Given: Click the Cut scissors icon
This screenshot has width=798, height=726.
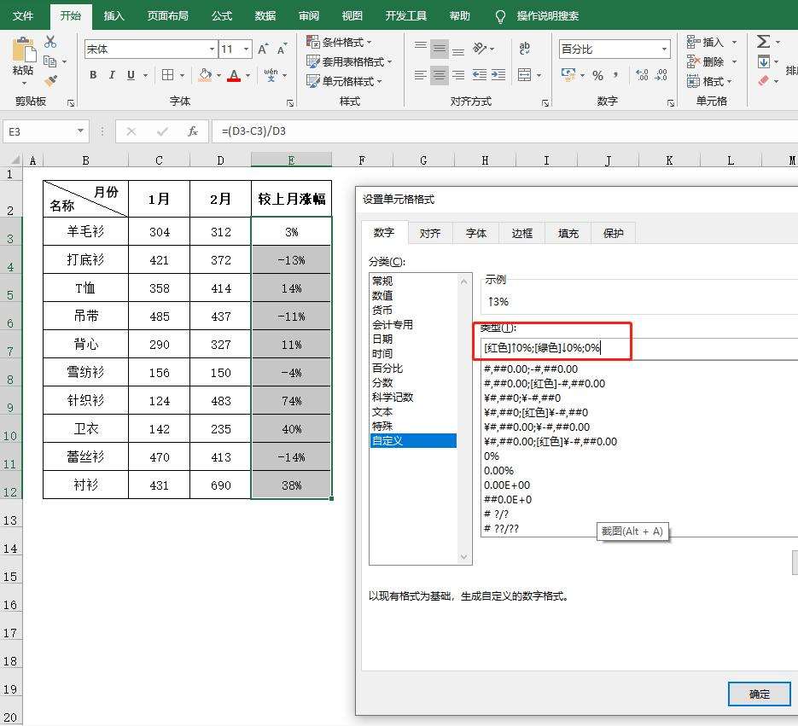Looking at the screenshot, I should (x=50, y=41).
